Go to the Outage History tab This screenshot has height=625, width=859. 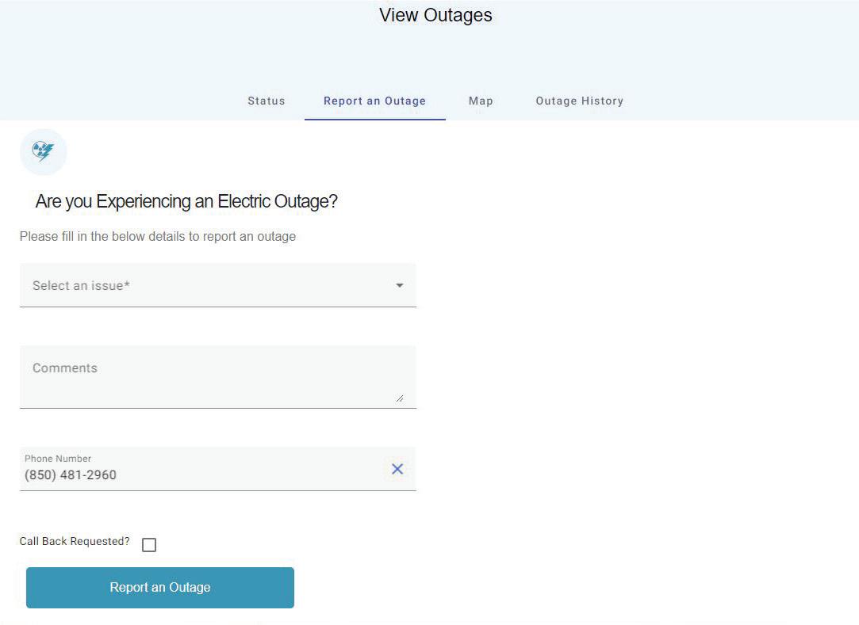579,101
